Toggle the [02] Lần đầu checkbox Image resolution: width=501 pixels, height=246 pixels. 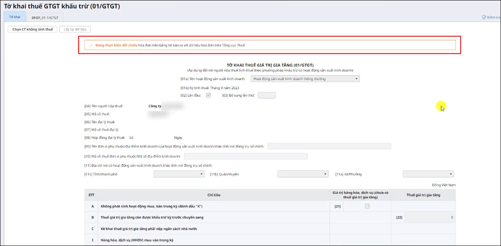(x=209, y=95)
